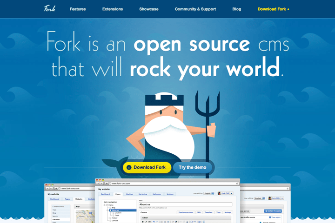
Task: Click the Italic icon in the editor toolbar
Action: (x=146, y=222)
